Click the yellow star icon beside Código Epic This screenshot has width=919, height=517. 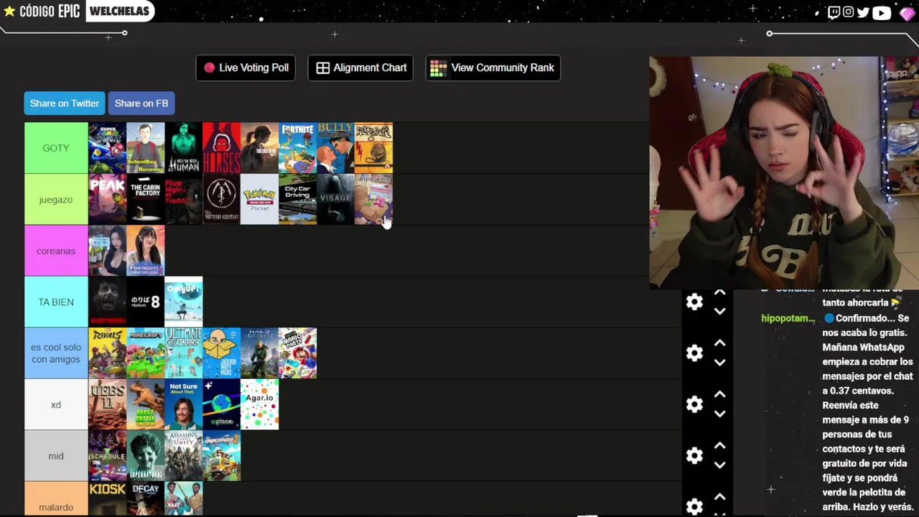pyautogui.click(x=9, y=11)
